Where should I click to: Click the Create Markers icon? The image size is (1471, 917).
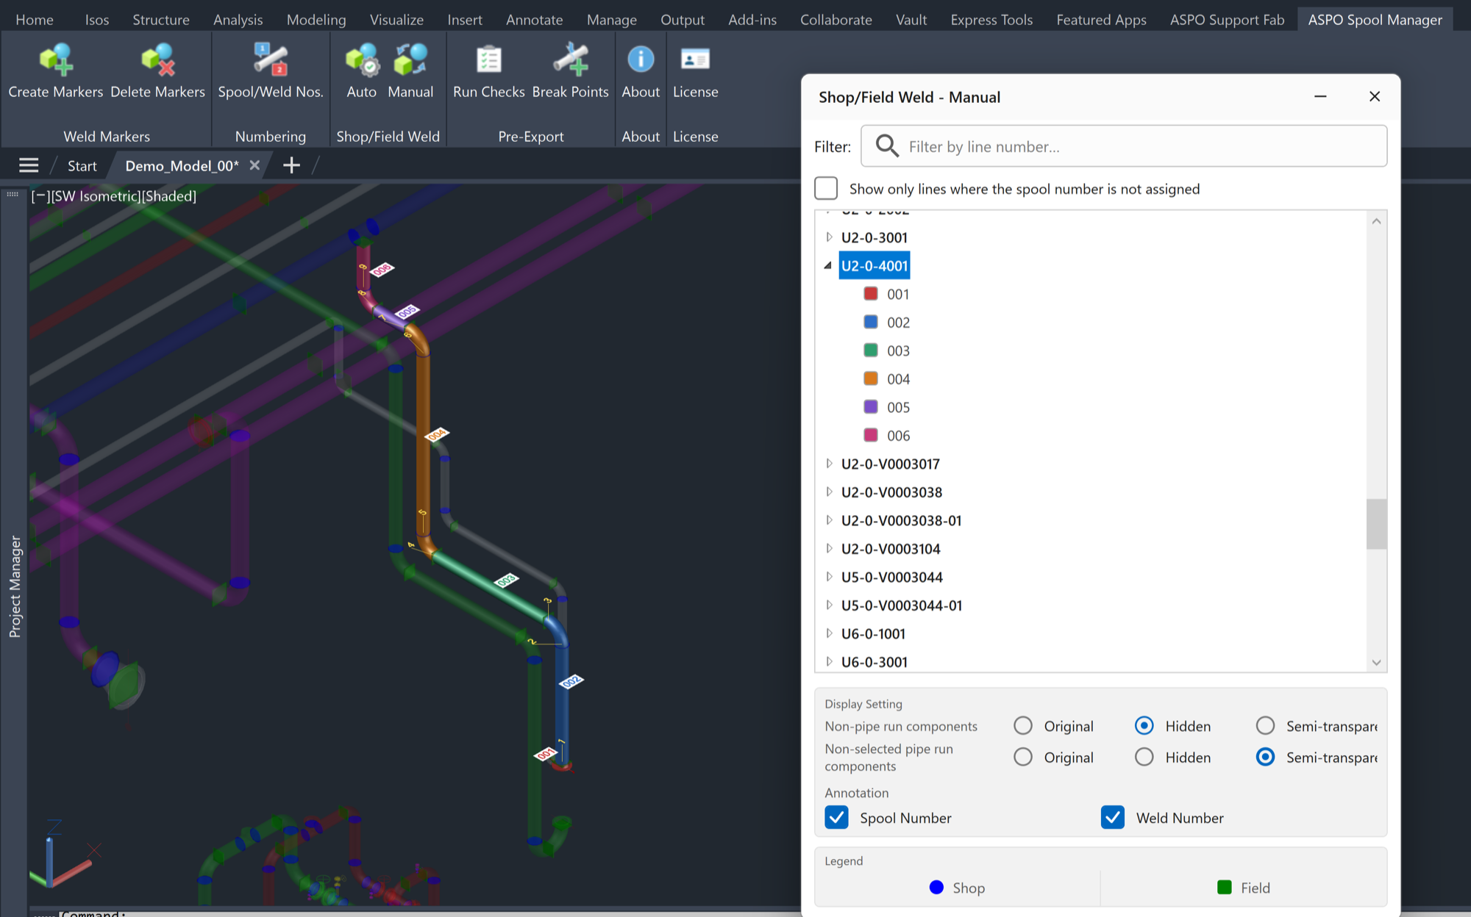[x=56, y=60]
